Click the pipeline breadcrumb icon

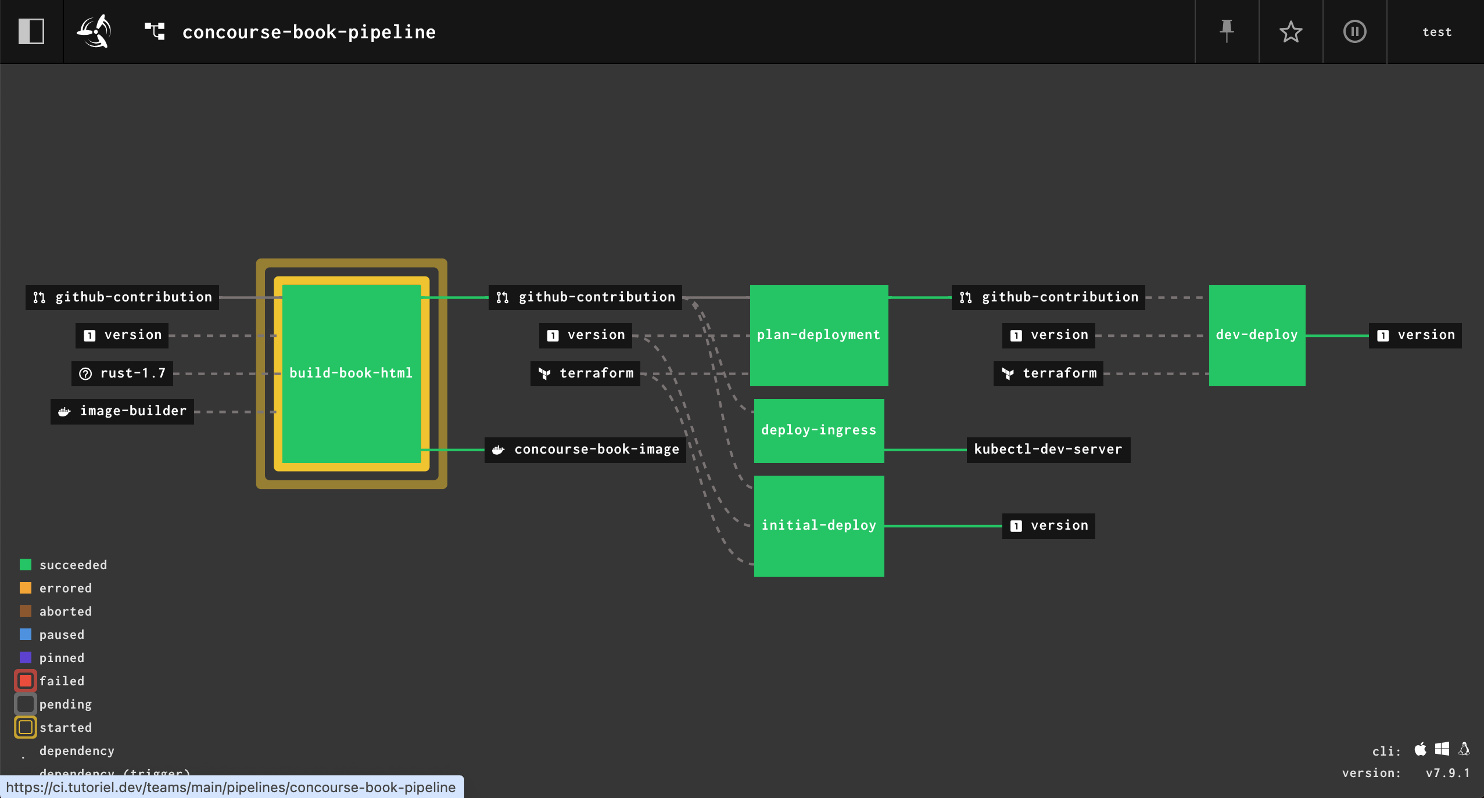click(155, 31)
